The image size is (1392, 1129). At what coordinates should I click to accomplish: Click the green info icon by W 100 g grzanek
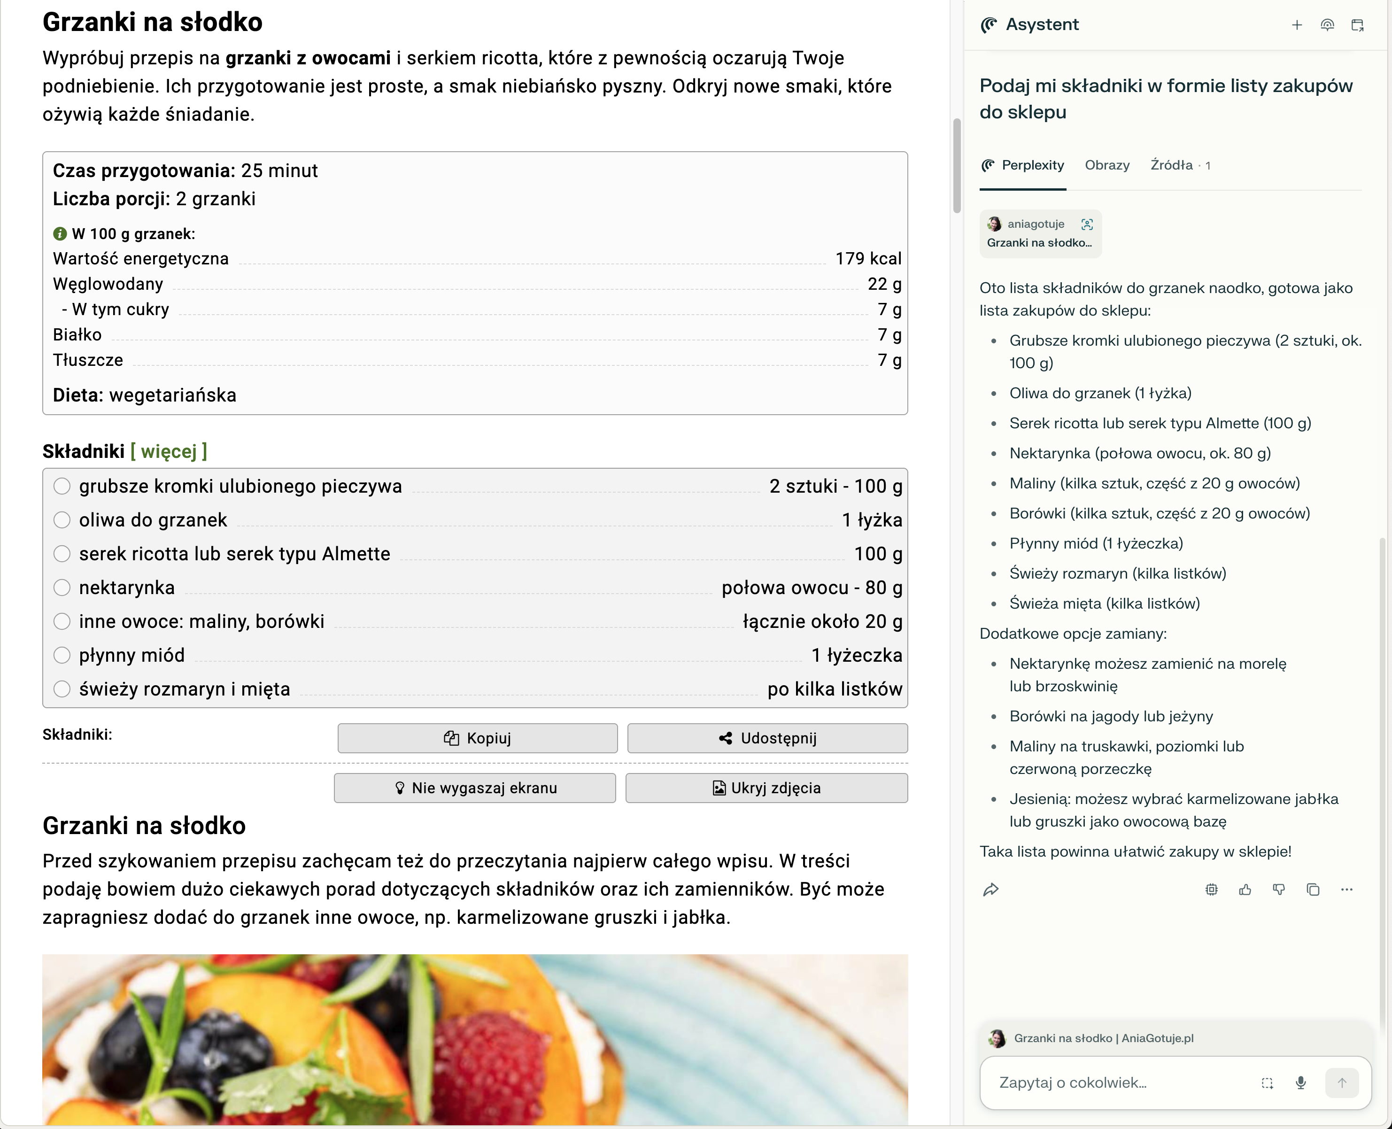60,233
